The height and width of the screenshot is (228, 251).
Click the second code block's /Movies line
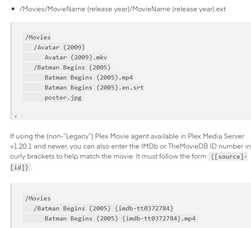coord(38,198)
